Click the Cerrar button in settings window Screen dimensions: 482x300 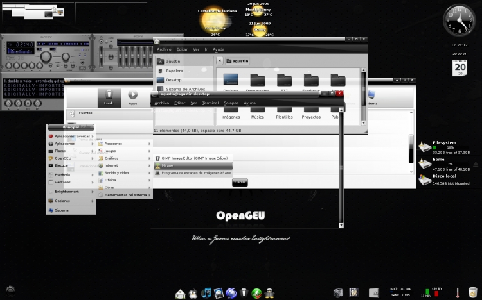point(240,182)
